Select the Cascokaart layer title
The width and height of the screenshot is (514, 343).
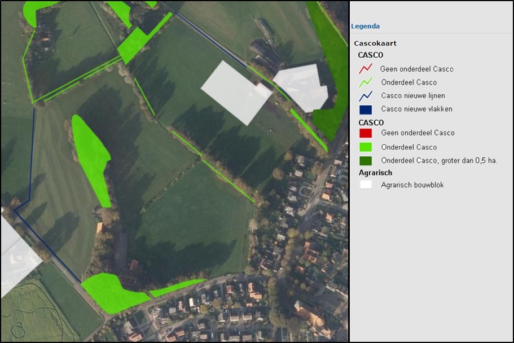click(375, 43)
